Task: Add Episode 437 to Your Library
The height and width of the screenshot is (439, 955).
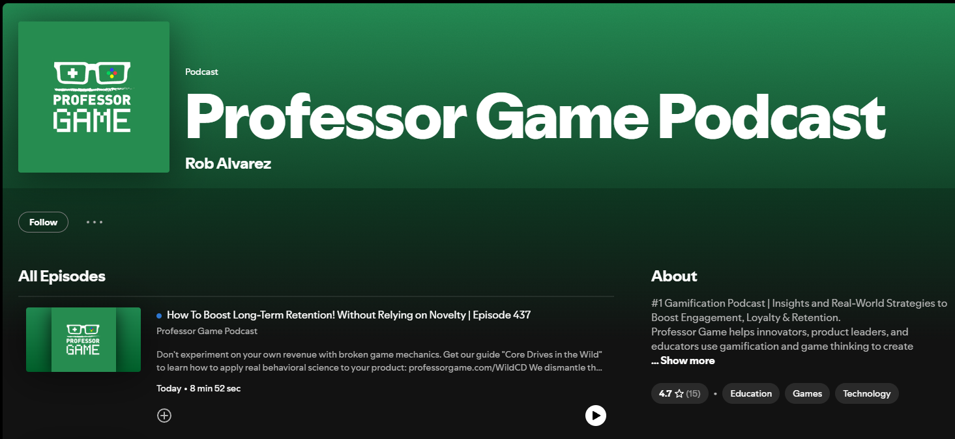Action: [164, 415]
